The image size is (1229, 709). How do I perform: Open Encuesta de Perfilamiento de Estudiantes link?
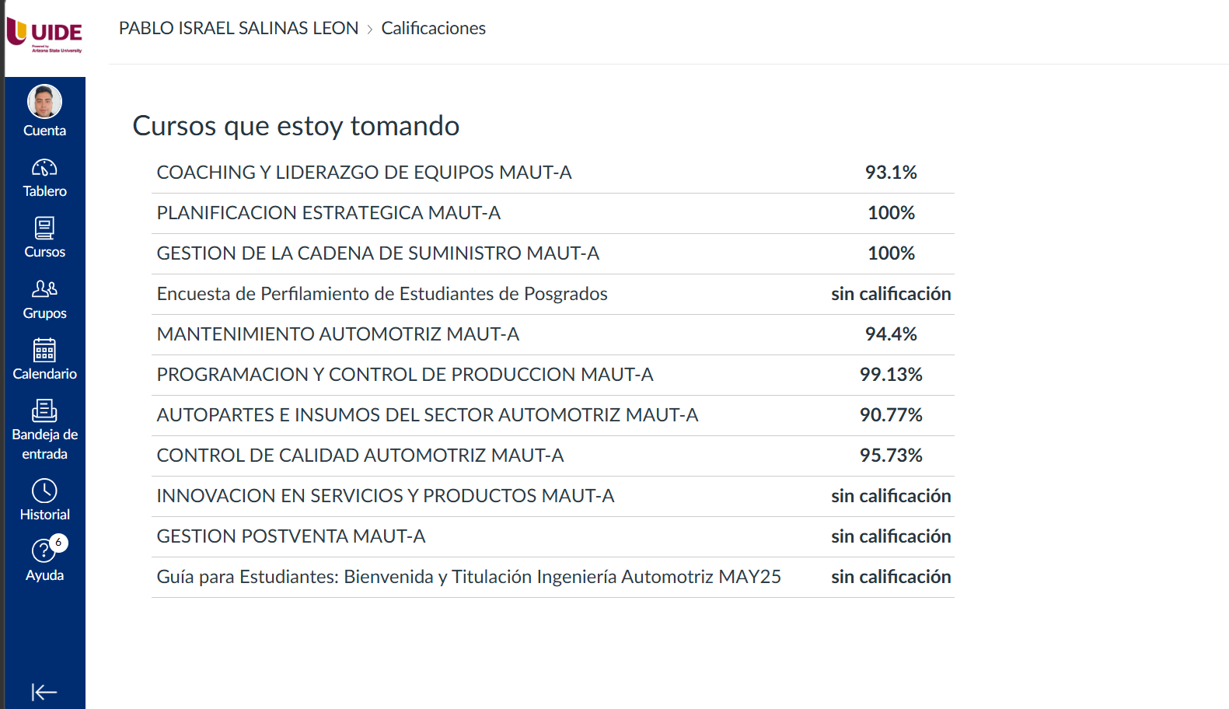382,294
